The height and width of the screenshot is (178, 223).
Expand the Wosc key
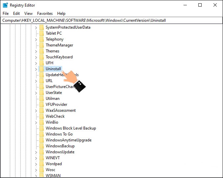(x=36, y=170)
